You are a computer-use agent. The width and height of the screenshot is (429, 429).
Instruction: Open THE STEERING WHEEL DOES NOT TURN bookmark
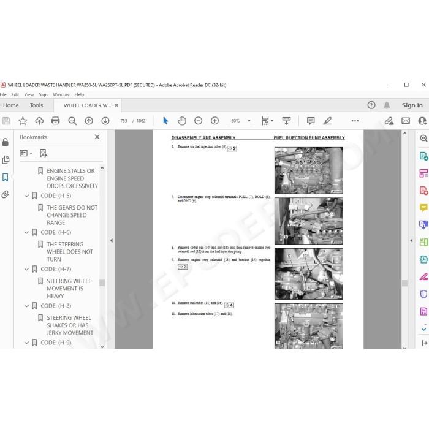[x=70, y=252]
